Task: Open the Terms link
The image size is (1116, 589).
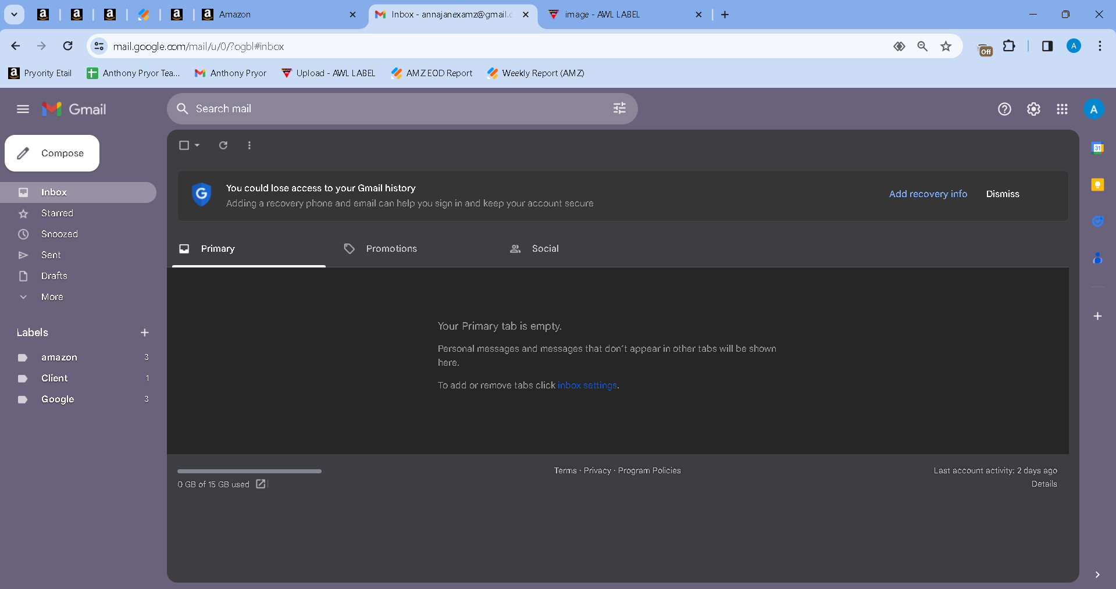Action: click(565, 470)
